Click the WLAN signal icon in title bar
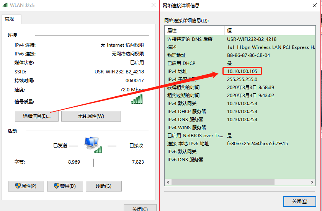 click(5, 5)
